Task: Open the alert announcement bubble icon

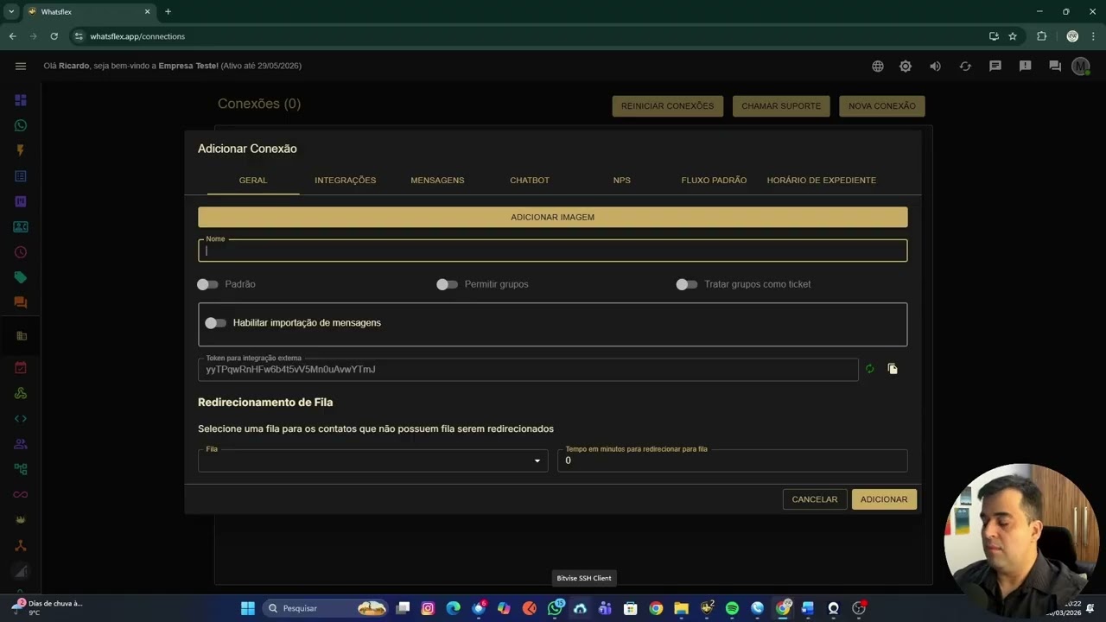Action: pyautogui.click(x=1026, y=66)
